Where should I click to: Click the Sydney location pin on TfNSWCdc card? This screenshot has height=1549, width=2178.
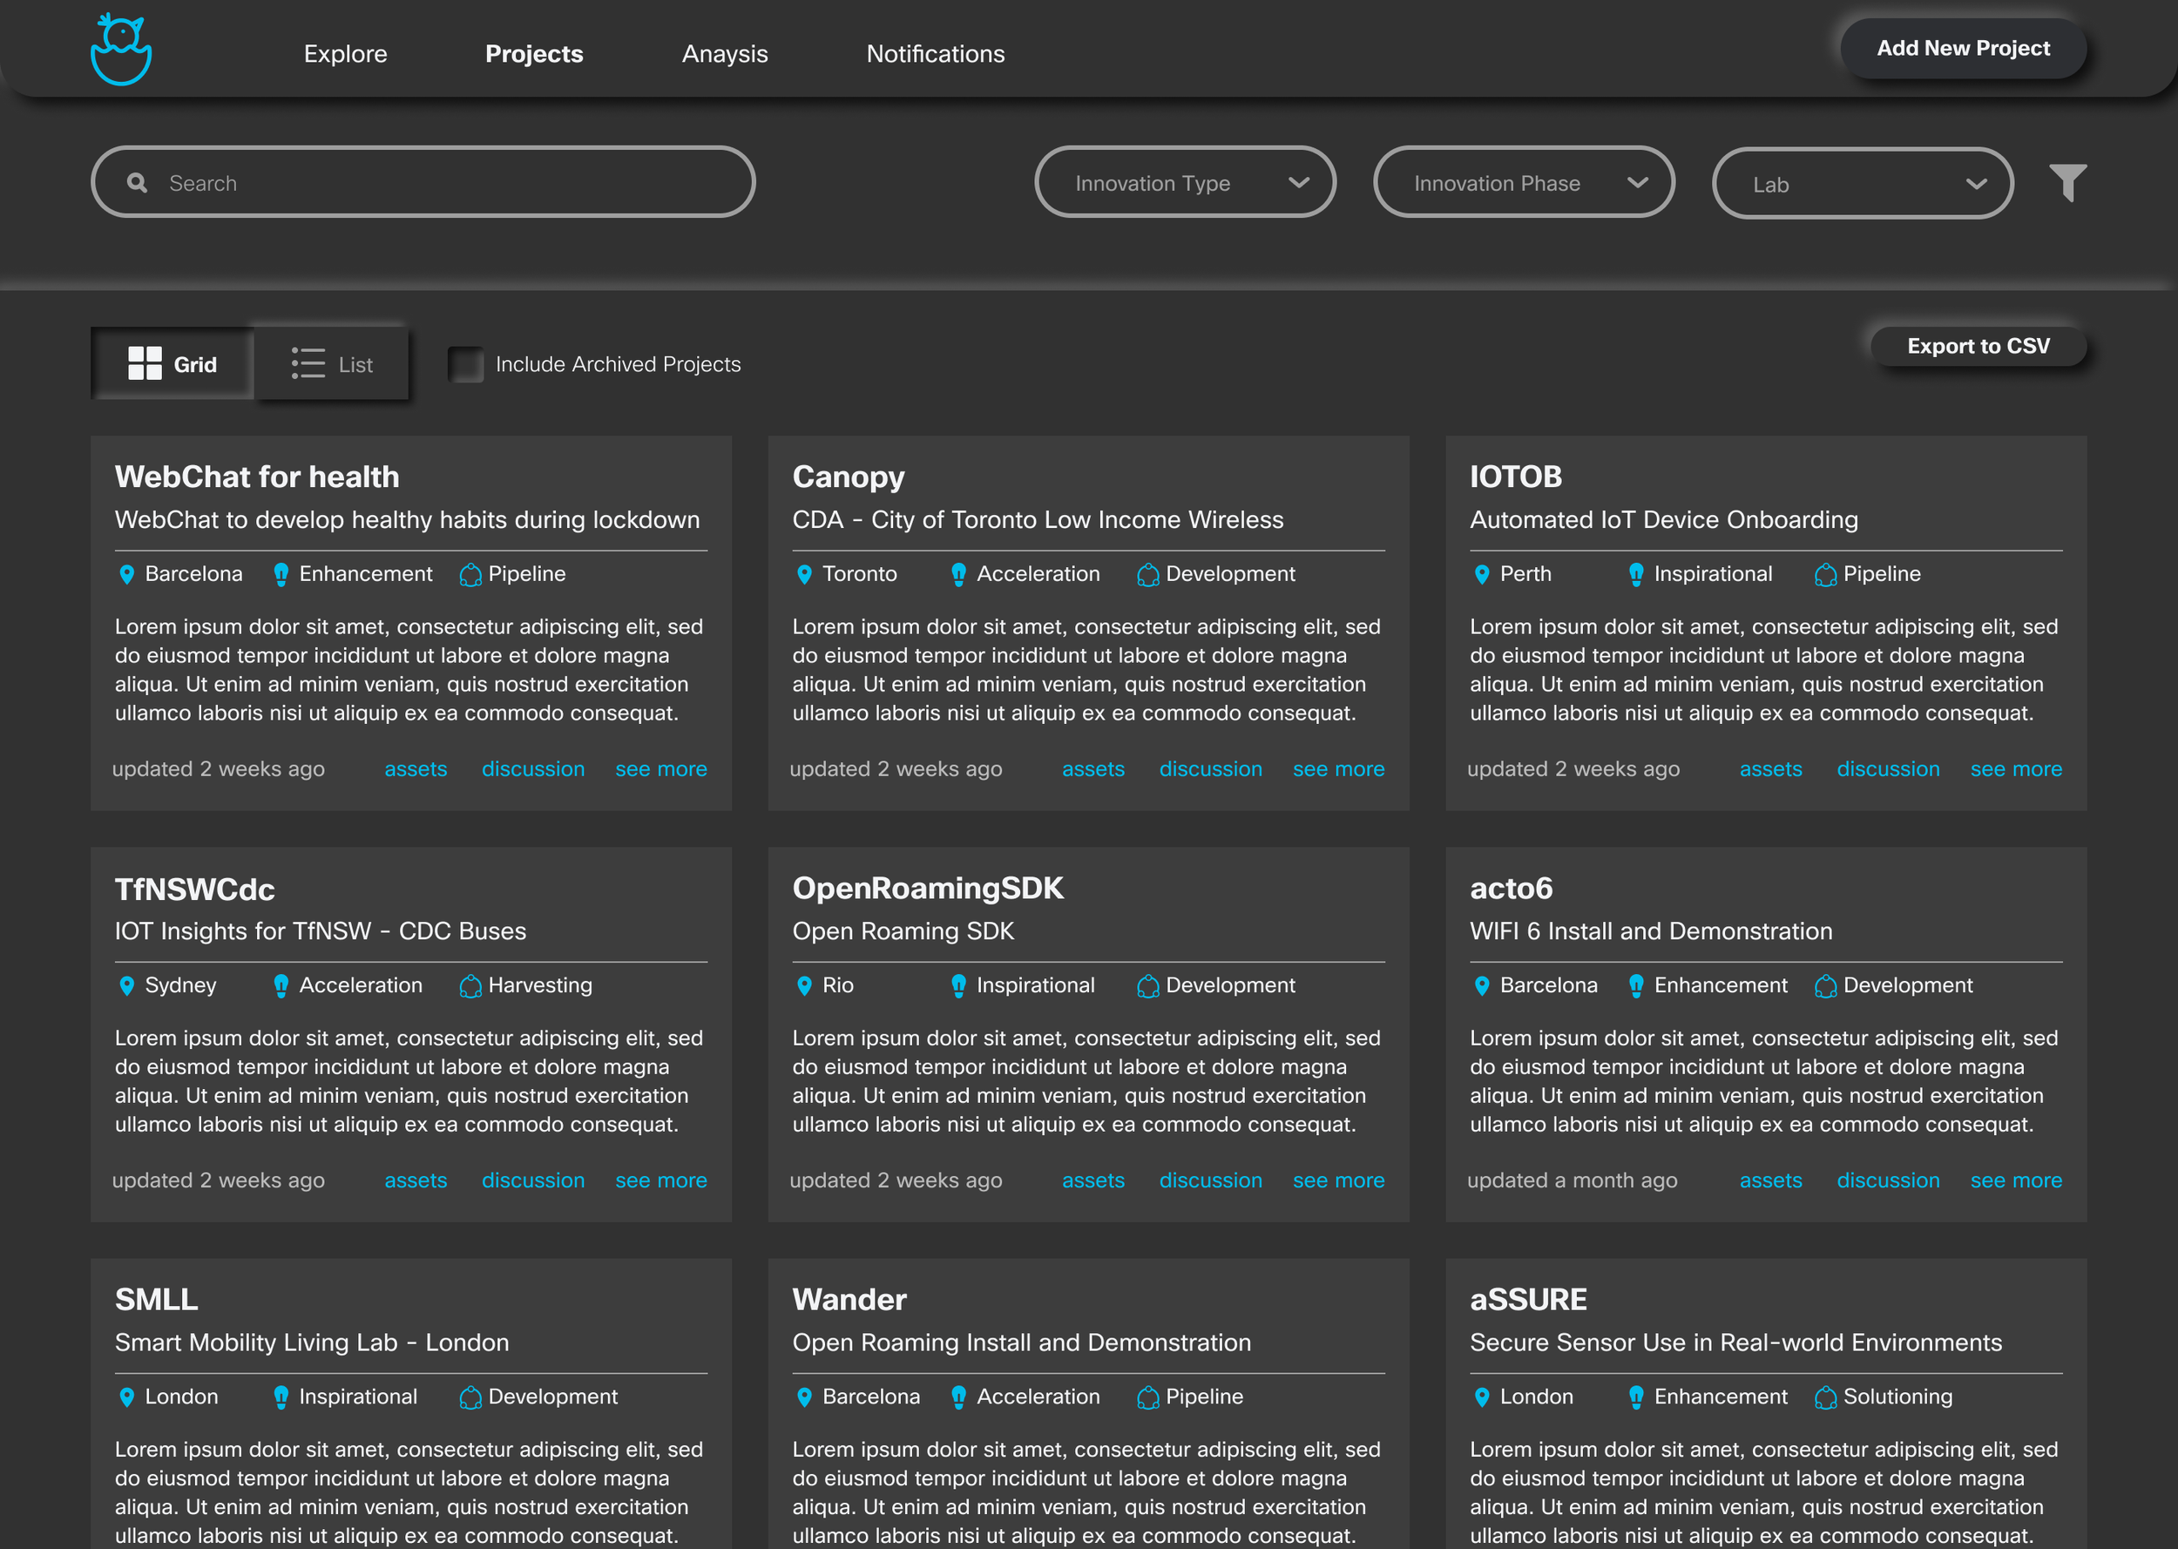pos(127,985)
